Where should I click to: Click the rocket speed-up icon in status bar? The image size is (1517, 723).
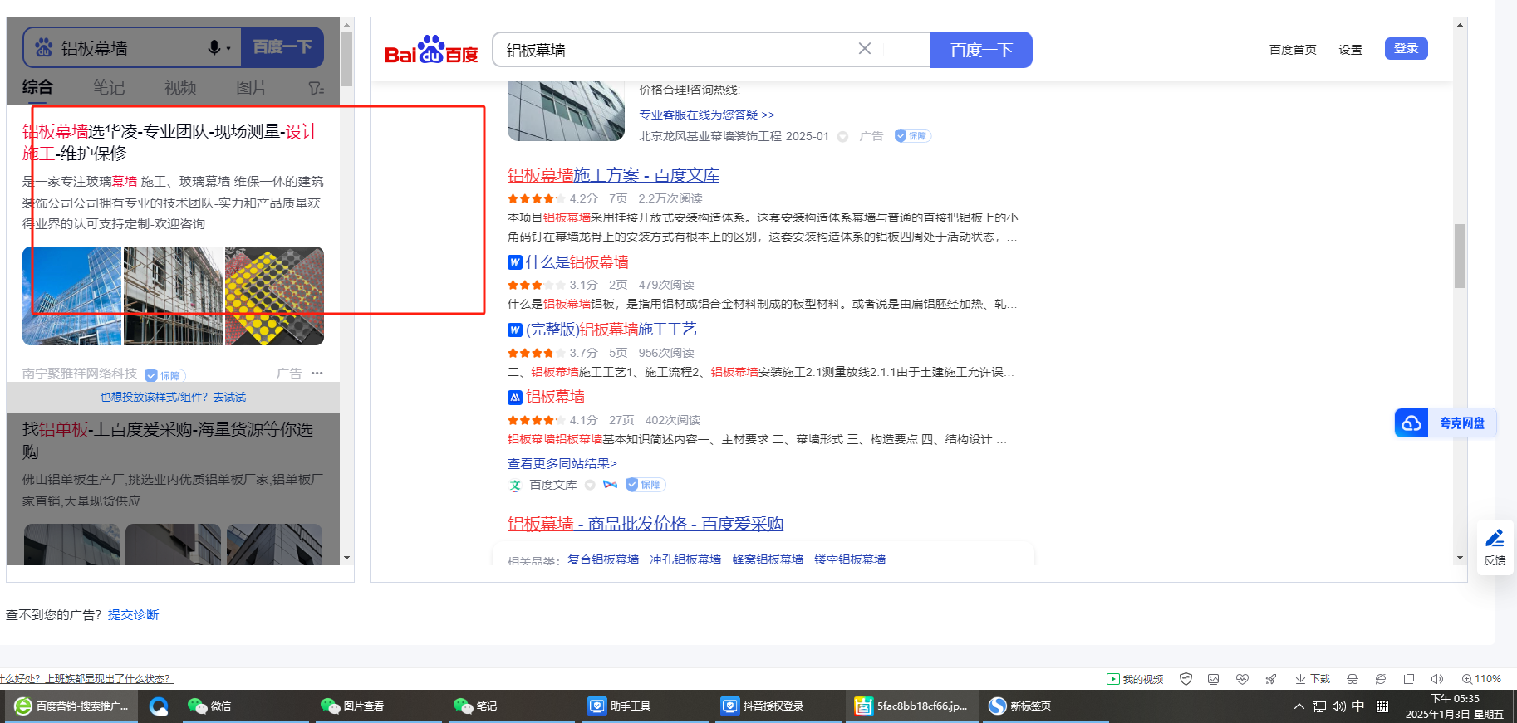tap(1270, 679)
